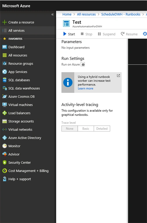Screen dimensions: 147x223
Task: Open hybrid runbook info in new window
Action: [x=118, y=76]
